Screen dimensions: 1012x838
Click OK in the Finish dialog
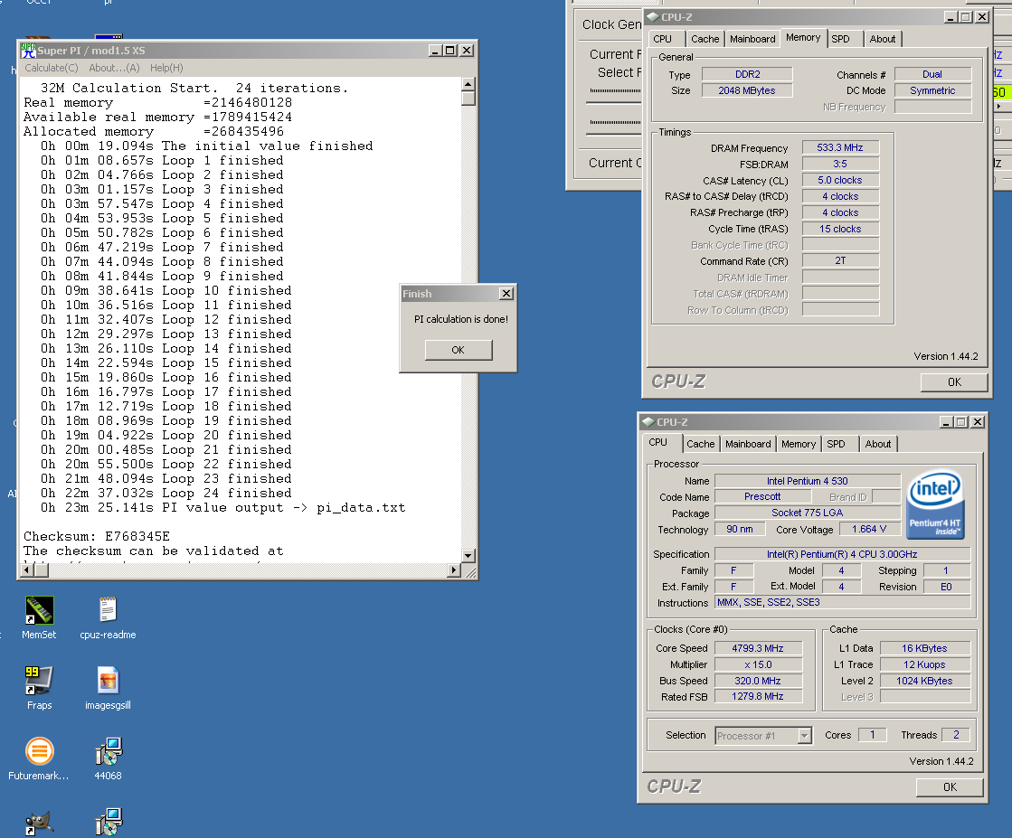[459, 350]
